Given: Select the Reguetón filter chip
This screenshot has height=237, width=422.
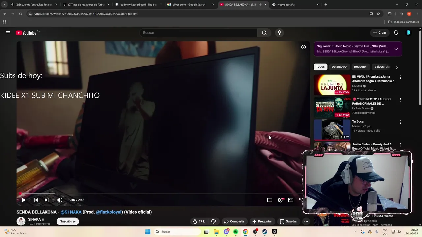Looking at the screenshot, I should click(361, 67).
